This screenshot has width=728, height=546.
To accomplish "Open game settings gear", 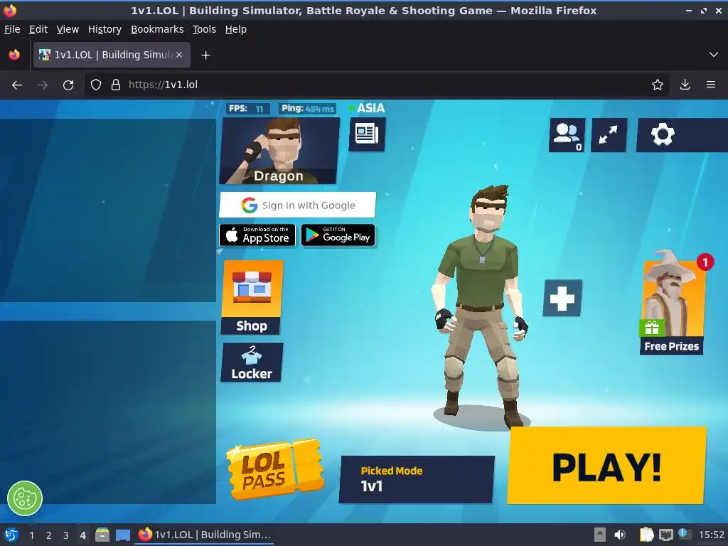I will (x=663, y=135).
